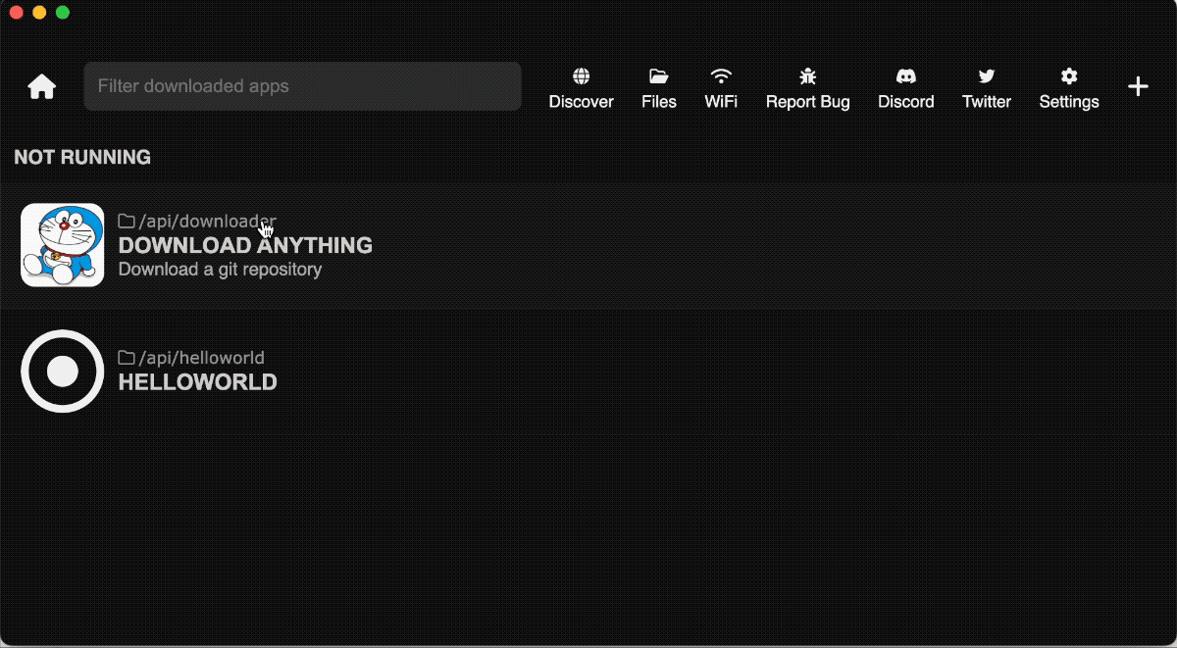This screenshot has width=1177, height=648.
Task: Click the NOT RUNNING section header
Action: point(82,157)
